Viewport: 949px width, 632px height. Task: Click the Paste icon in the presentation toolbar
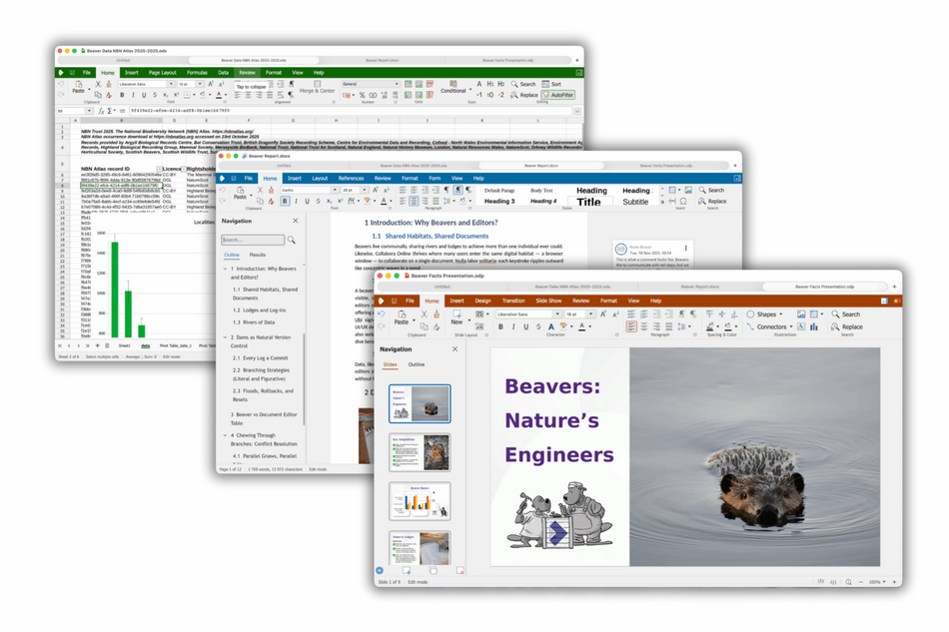click(401, 316)
